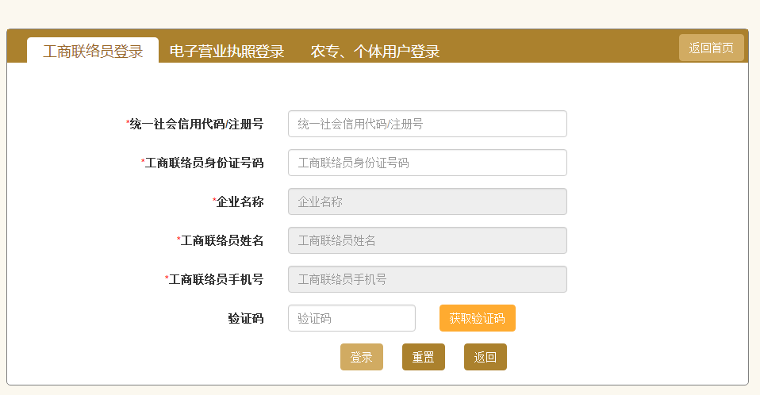This screenshot has width=760, height=395.
Task: Click the 工商联络员手机号 label
Action: [216, 279]
